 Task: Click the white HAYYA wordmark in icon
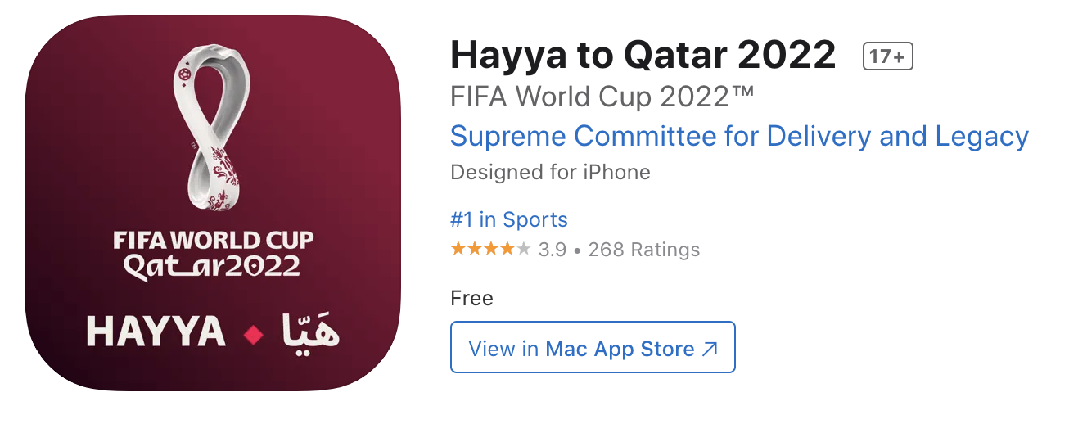tap(156, 332)
